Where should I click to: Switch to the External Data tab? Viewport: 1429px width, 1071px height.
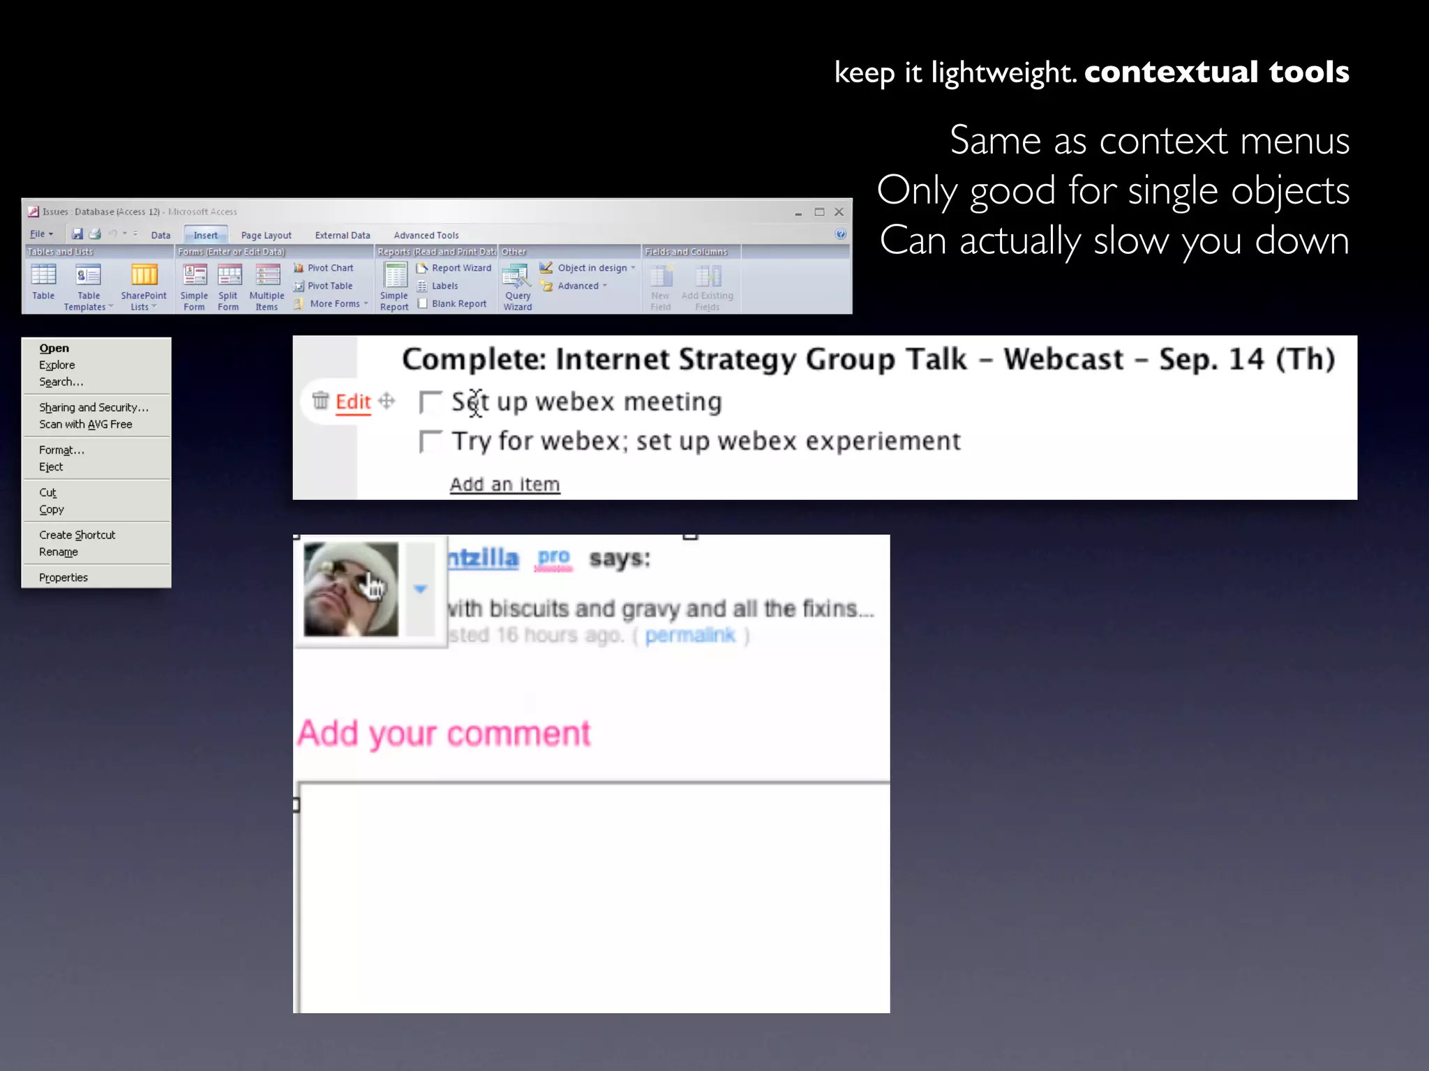coord(343,236)
